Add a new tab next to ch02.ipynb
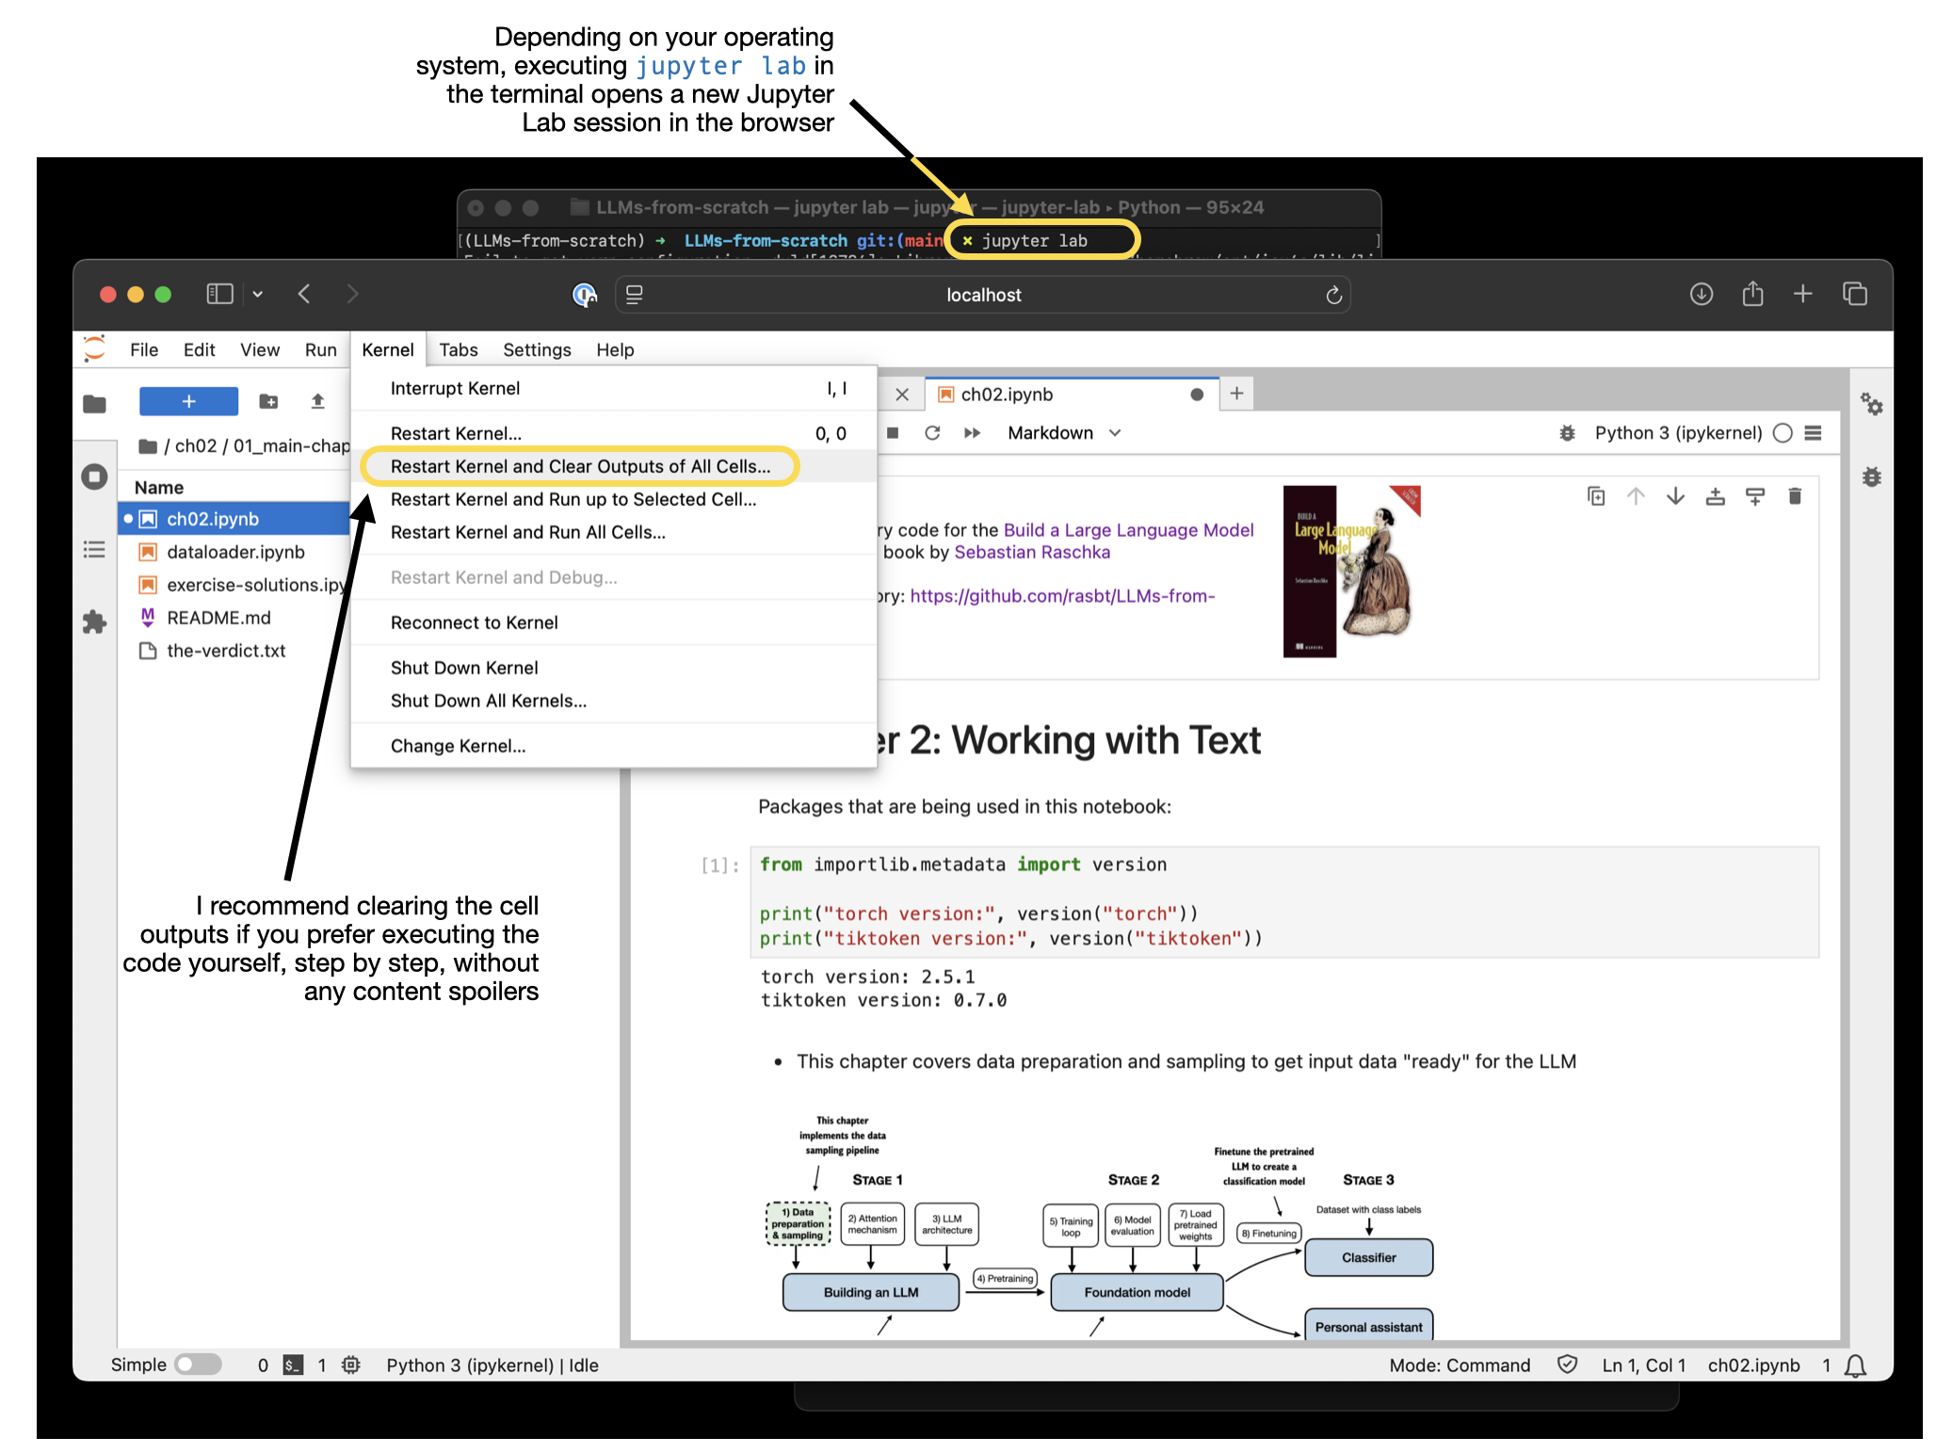The image size is (1936, 1454). (x=1236, y=394)
